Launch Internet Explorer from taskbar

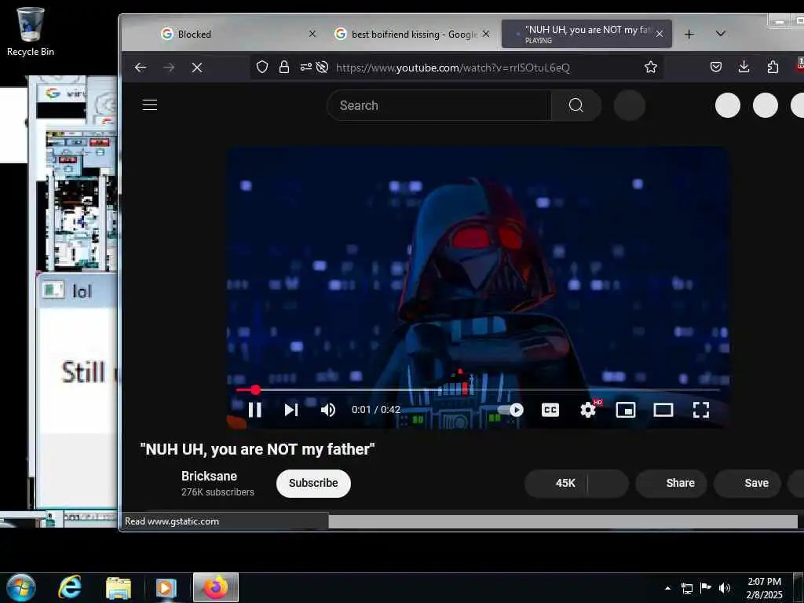[70, 587]
